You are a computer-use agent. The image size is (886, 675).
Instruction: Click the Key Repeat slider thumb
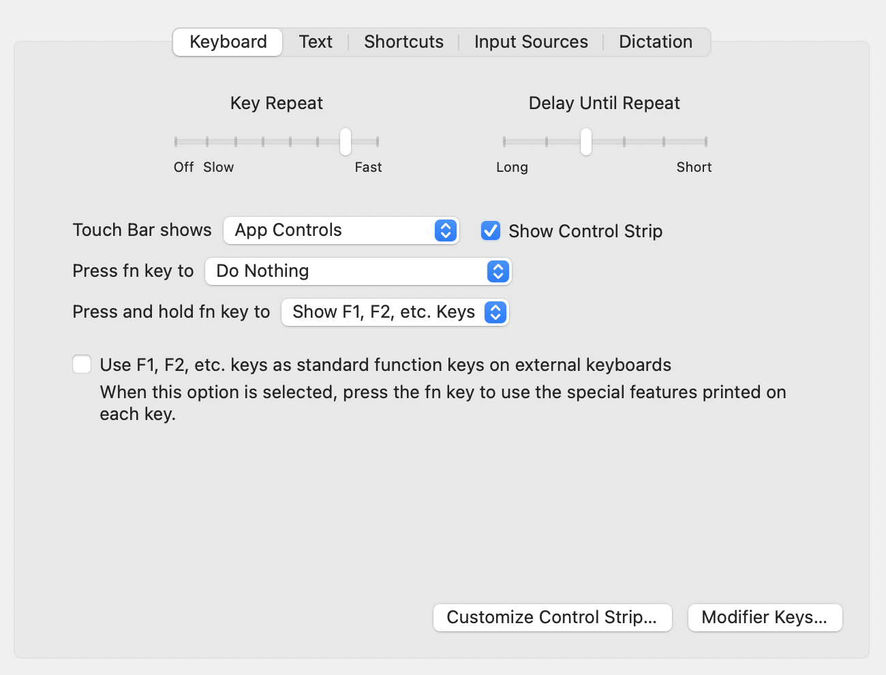tap(346, 142)
